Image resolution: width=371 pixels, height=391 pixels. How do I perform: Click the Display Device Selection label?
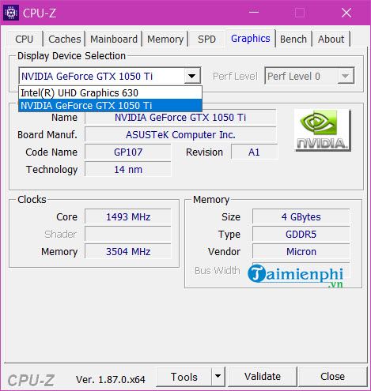coord(71,56)
